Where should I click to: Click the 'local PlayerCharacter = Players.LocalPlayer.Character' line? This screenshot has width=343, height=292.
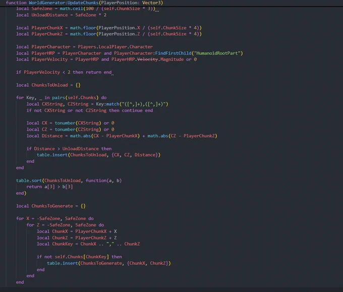pos(84,47)
